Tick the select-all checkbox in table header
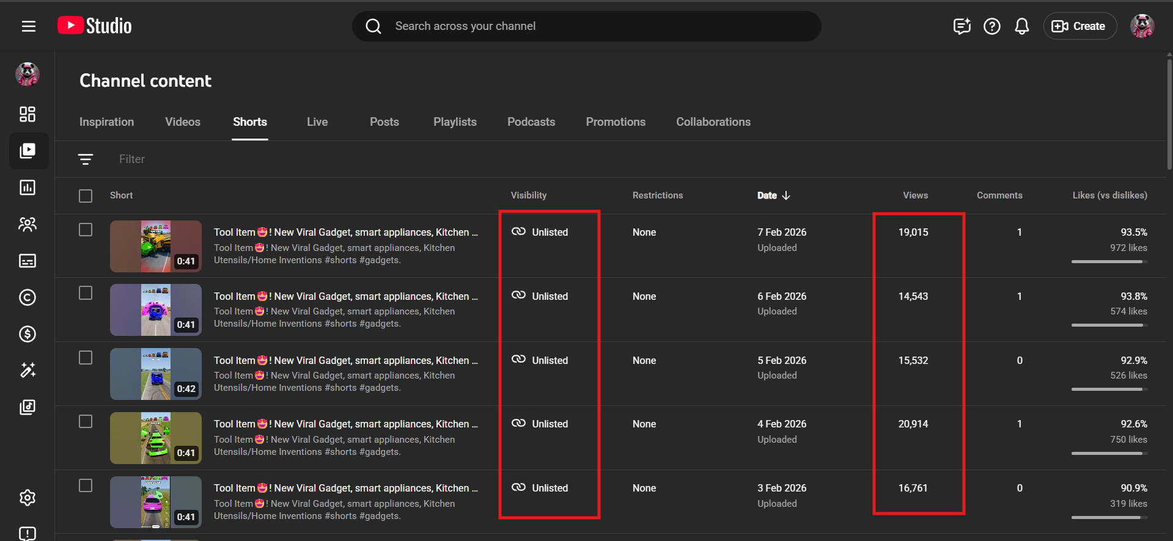The width and height of the screenshot is (1173, 541). (x=86, y=196)
